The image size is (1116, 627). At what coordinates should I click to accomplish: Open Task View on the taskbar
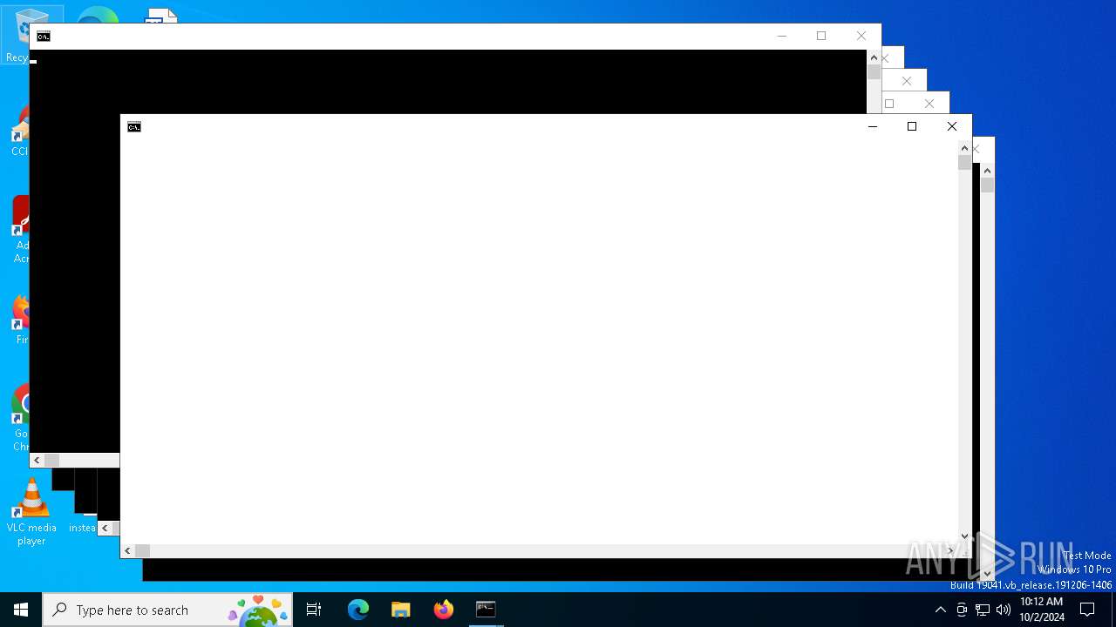(314, 610)
